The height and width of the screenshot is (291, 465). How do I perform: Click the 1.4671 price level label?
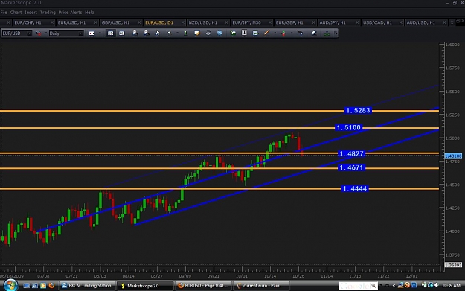351,167
